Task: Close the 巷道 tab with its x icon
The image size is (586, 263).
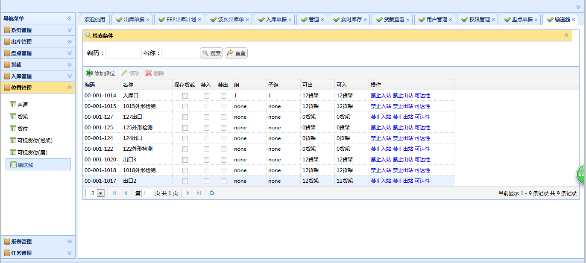Action: (322, 20)
